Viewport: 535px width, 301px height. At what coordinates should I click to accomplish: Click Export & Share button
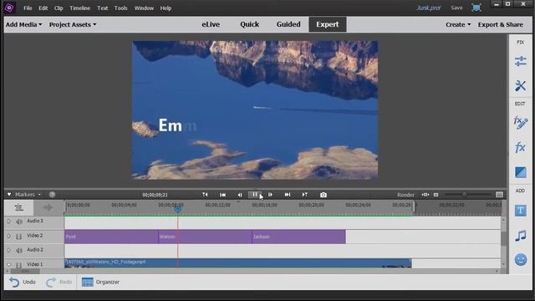coord(500,24)
